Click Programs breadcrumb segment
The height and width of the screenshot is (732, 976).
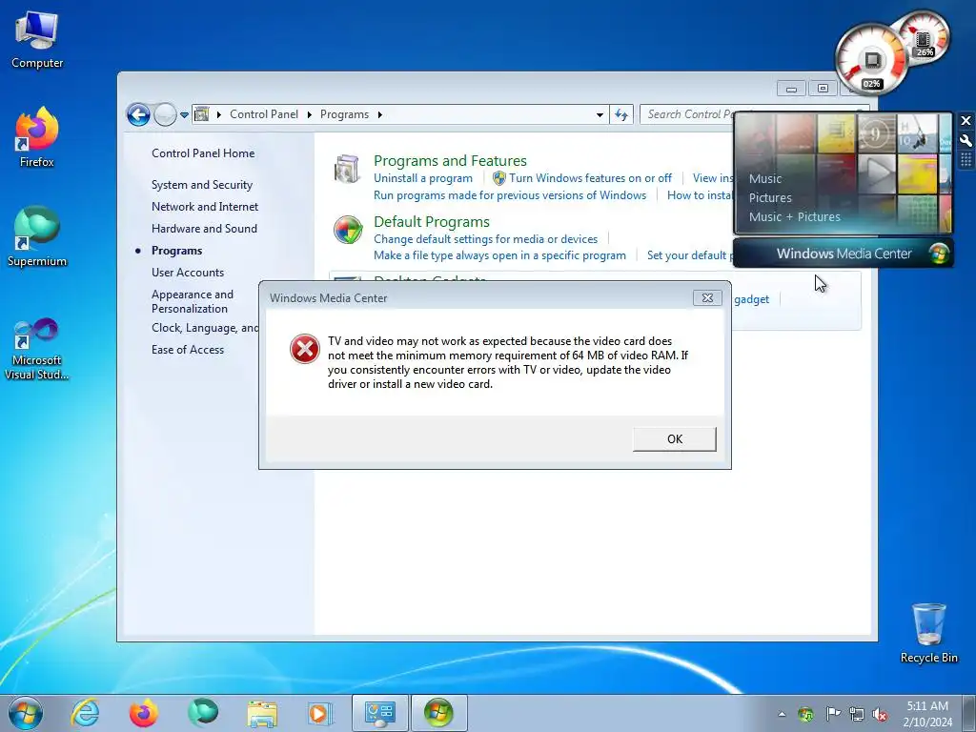pyautogui.click(x=344, y=114)
